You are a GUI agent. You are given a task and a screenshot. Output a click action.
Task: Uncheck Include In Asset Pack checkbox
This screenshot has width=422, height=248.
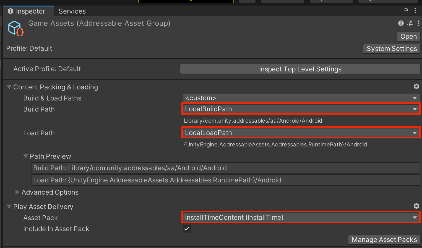(187, 229)
